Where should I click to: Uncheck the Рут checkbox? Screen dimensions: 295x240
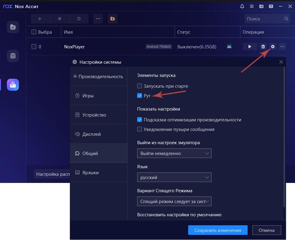[x=139, y=96]
